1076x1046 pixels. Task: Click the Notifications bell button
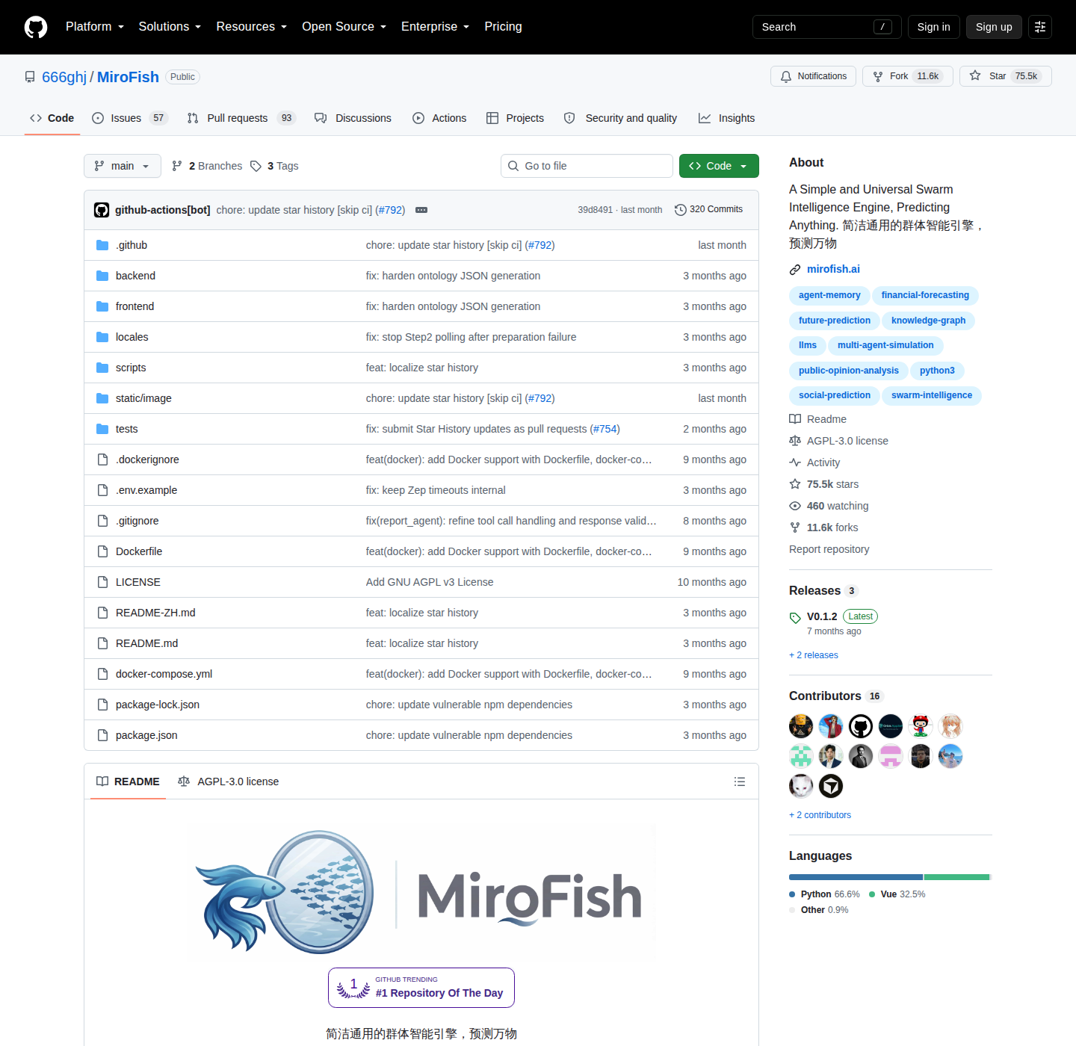click(813, 76)
